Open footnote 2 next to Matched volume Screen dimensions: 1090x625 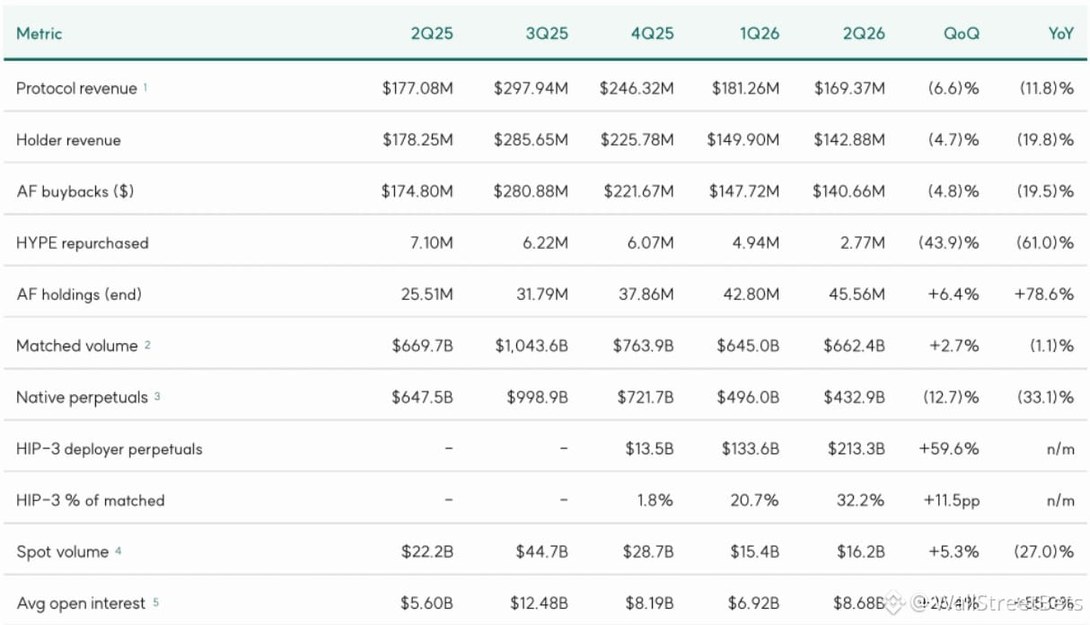point(147,344)
